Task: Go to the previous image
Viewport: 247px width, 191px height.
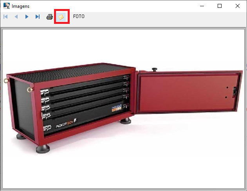Action: (16, 17)
